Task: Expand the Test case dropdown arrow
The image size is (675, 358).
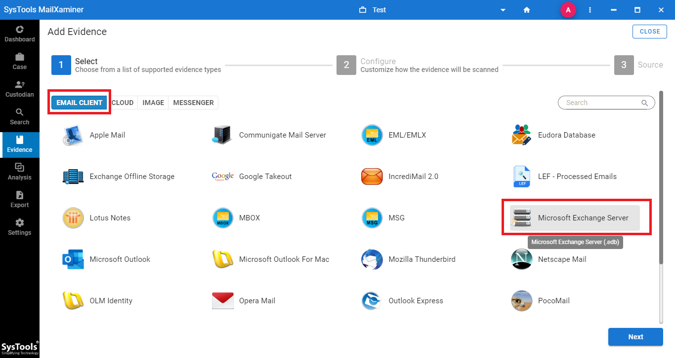Action: pos(503,10)
